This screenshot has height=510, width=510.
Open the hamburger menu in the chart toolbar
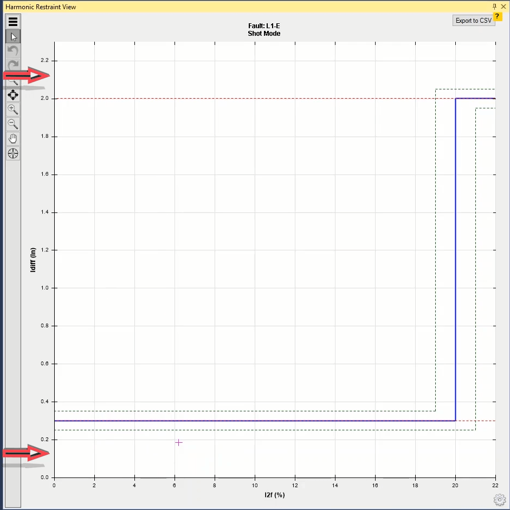[x=13, y=22]
